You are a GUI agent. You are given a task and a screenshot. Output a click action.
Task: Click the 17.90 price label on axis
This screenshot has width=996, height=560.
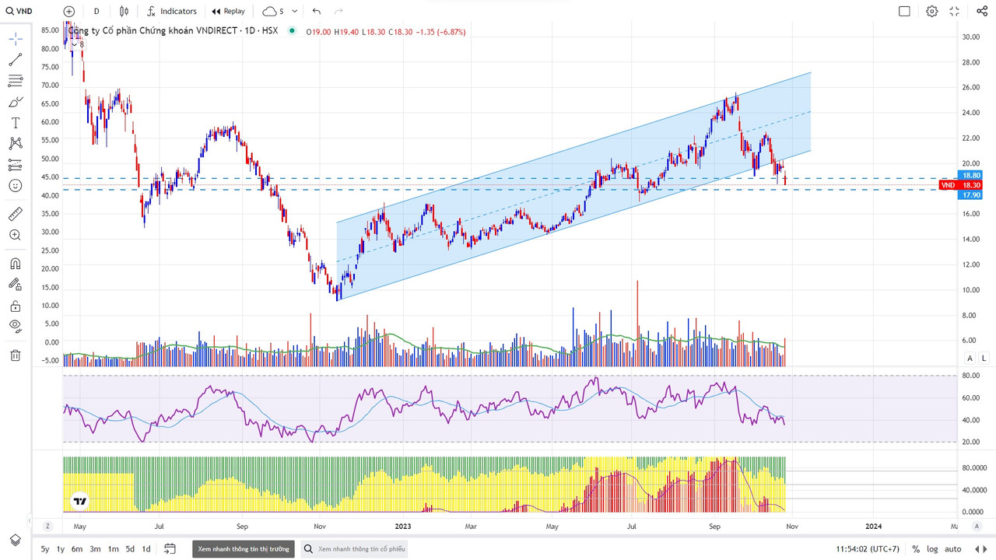[x=971, y=195]
